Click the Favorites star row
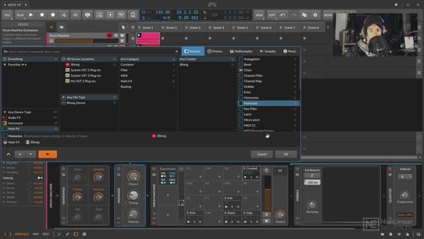Viewport: 424px width, 239px height. pos(30,65)
